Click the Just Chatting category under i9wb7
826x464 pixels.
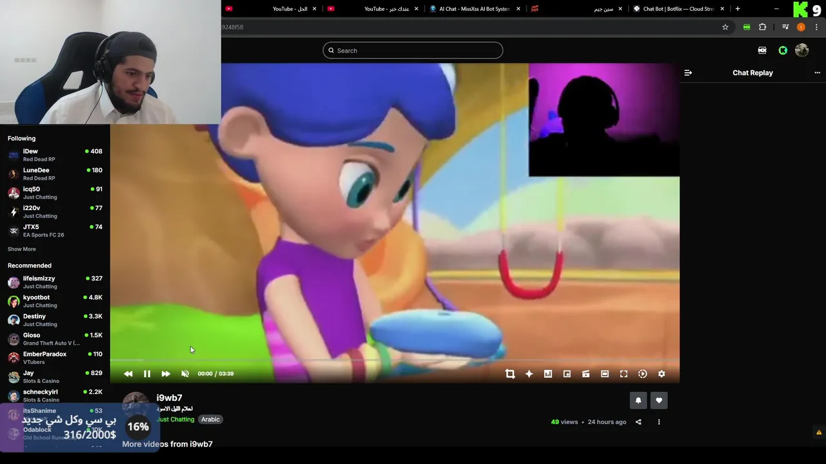point(176,420)
